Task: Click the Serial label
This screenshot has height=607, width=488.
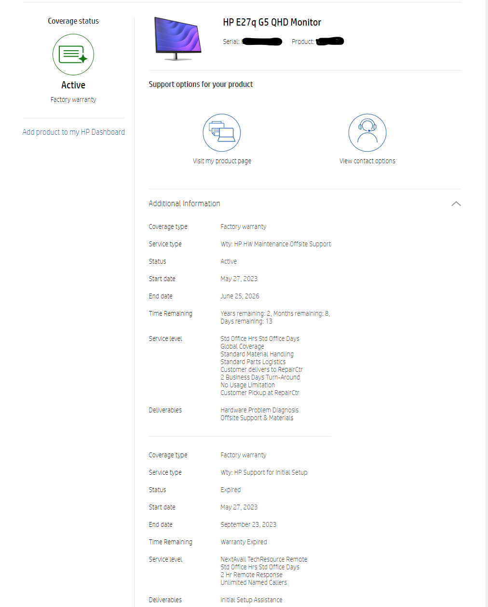Action: point(231,42)
